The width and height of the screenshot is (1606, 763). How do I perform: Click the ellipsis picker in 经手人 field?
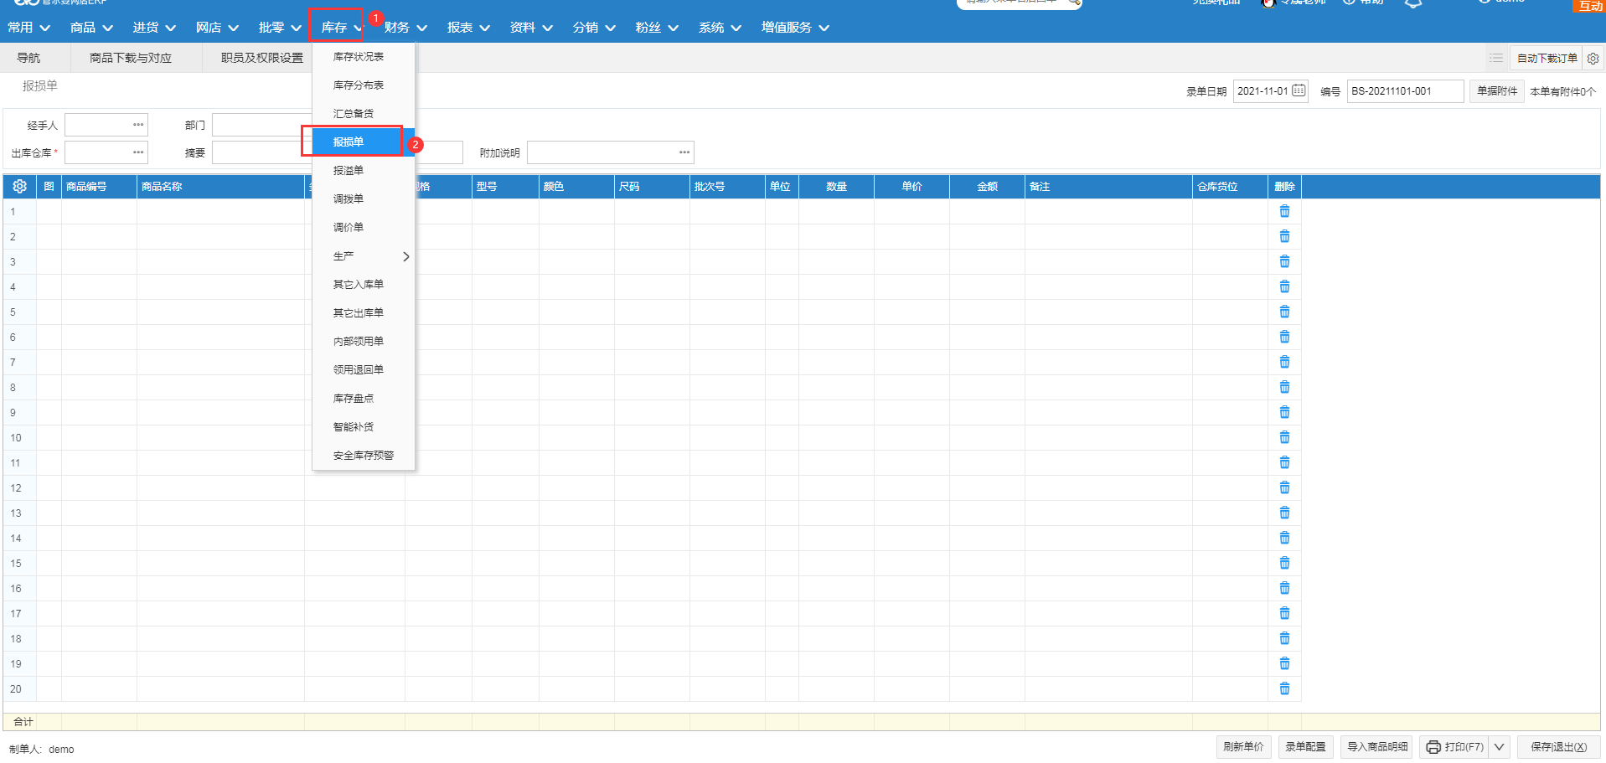(138, 125)
